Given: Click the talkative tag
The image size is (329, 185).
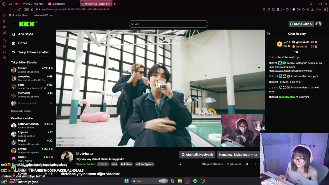Looking at the screenshot, I should pos(126,164).
